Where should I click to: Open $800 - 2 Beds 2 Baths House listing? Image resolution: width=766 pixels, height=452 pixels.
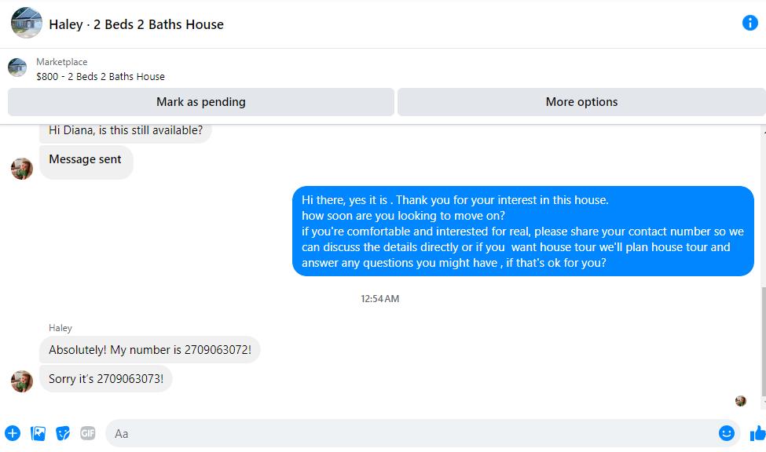point(100,77)
